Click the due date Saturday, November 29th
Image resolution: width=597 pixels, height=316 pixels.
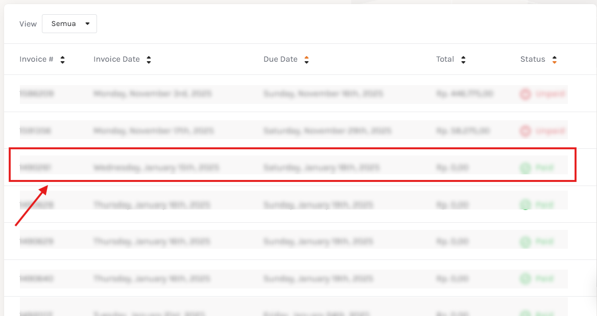[327, 131]
